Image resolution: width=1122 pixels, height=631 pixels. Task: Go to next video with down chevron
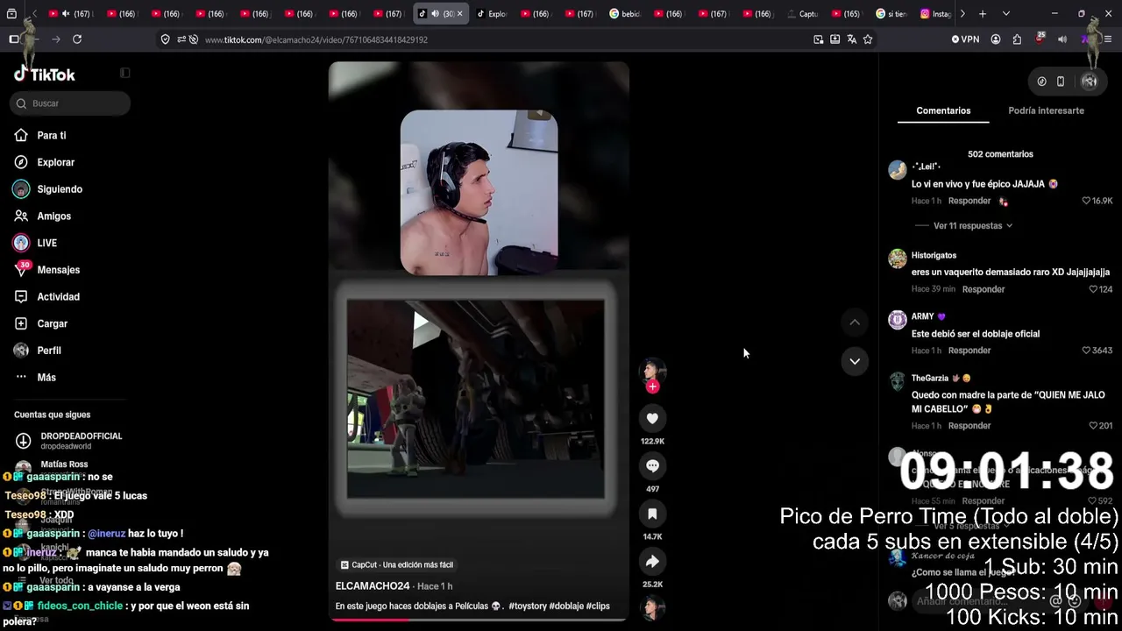click(x=855, y=361)
